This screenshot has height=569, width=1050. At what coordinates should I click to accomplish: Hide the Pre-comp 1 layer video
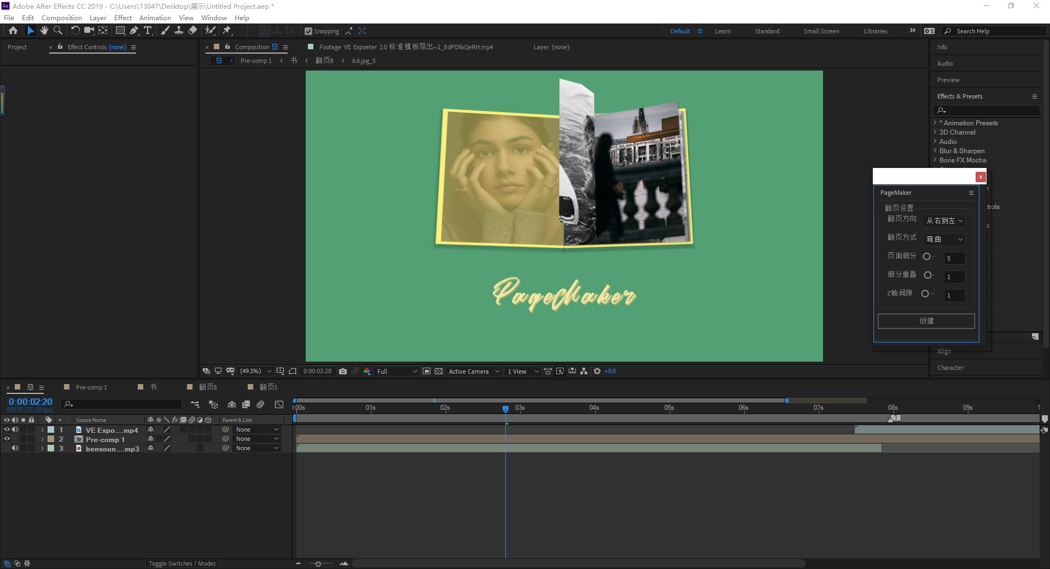tap(7, 439)
